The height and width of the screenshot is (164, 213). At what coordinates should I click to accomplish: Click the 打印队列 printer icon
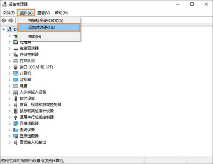15,61
